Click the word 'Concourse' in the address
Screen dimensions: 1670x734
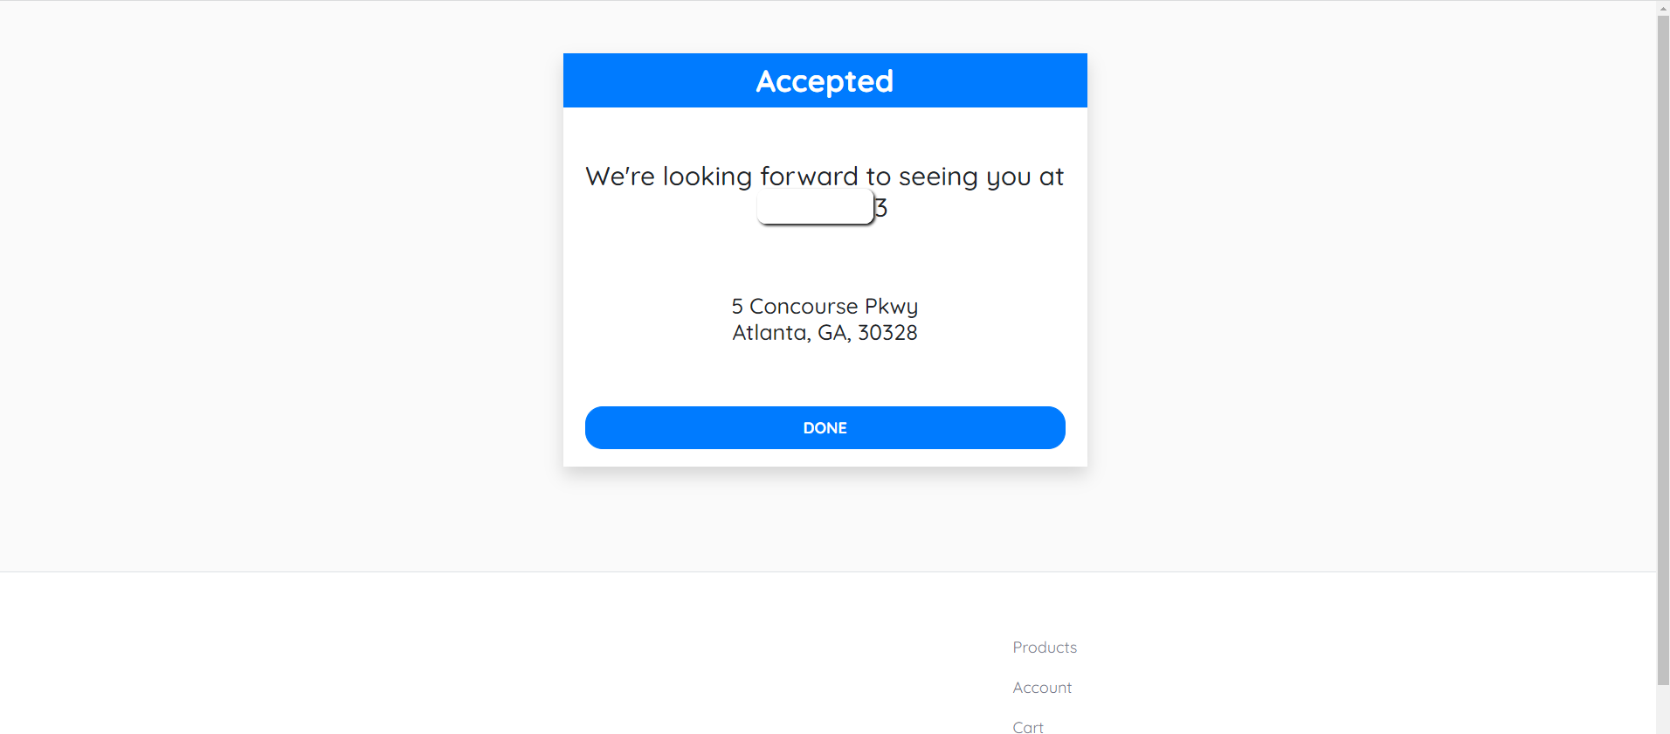(804, 307)
